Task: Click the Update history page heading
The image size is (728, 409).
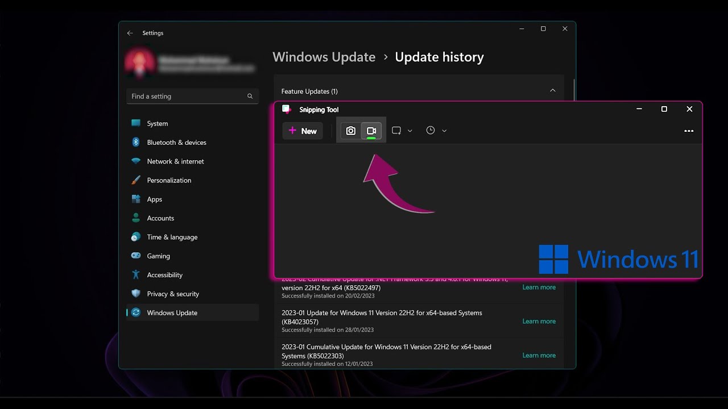Action: coord(439,57)
